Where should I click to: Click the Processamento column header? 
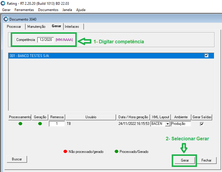point(20,117)
